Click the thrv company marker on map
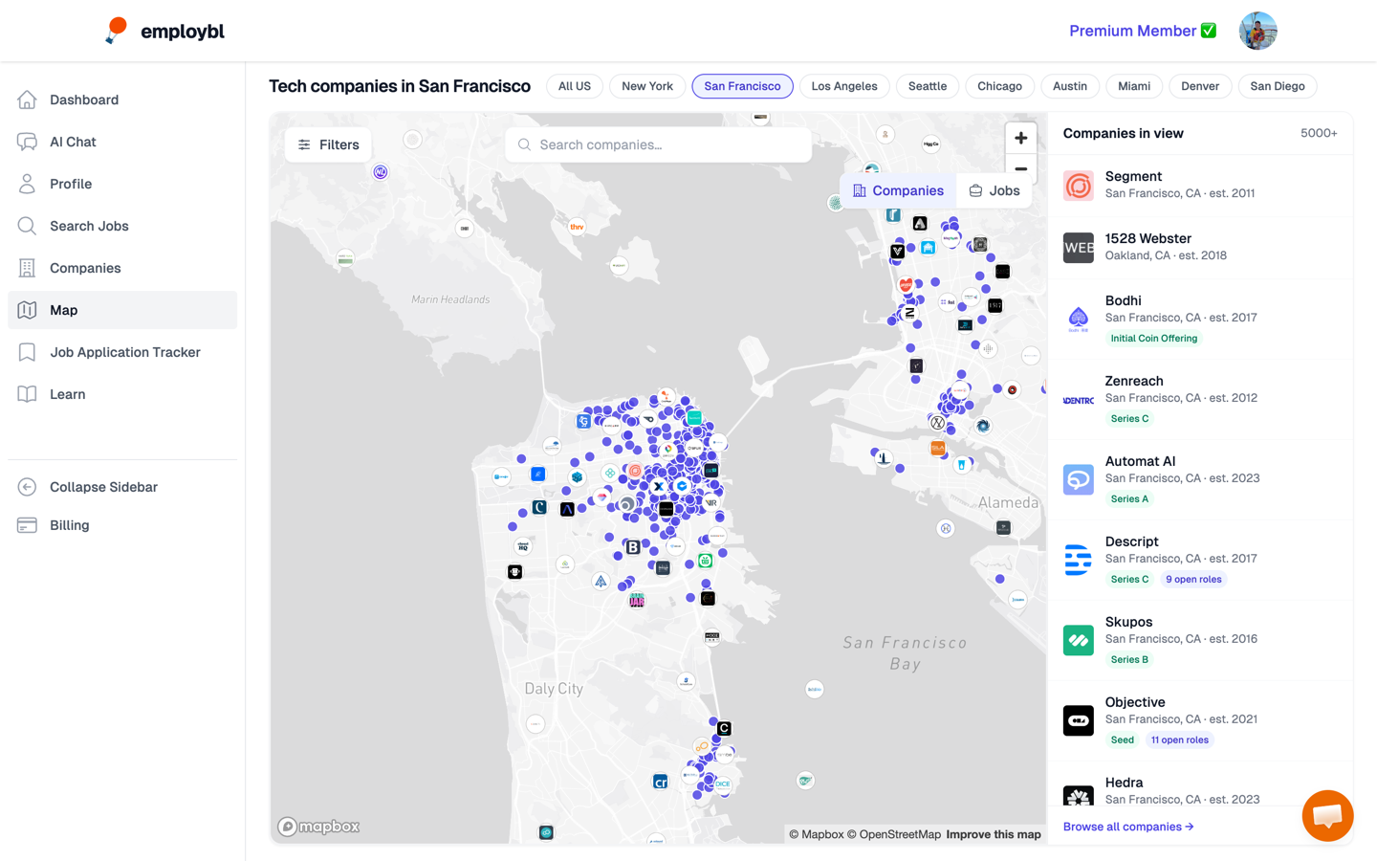 coord(577,227)
